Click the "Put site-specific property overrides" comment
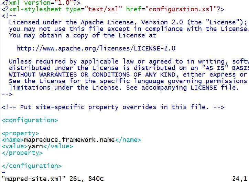249x182 pixels. [113, 107]
